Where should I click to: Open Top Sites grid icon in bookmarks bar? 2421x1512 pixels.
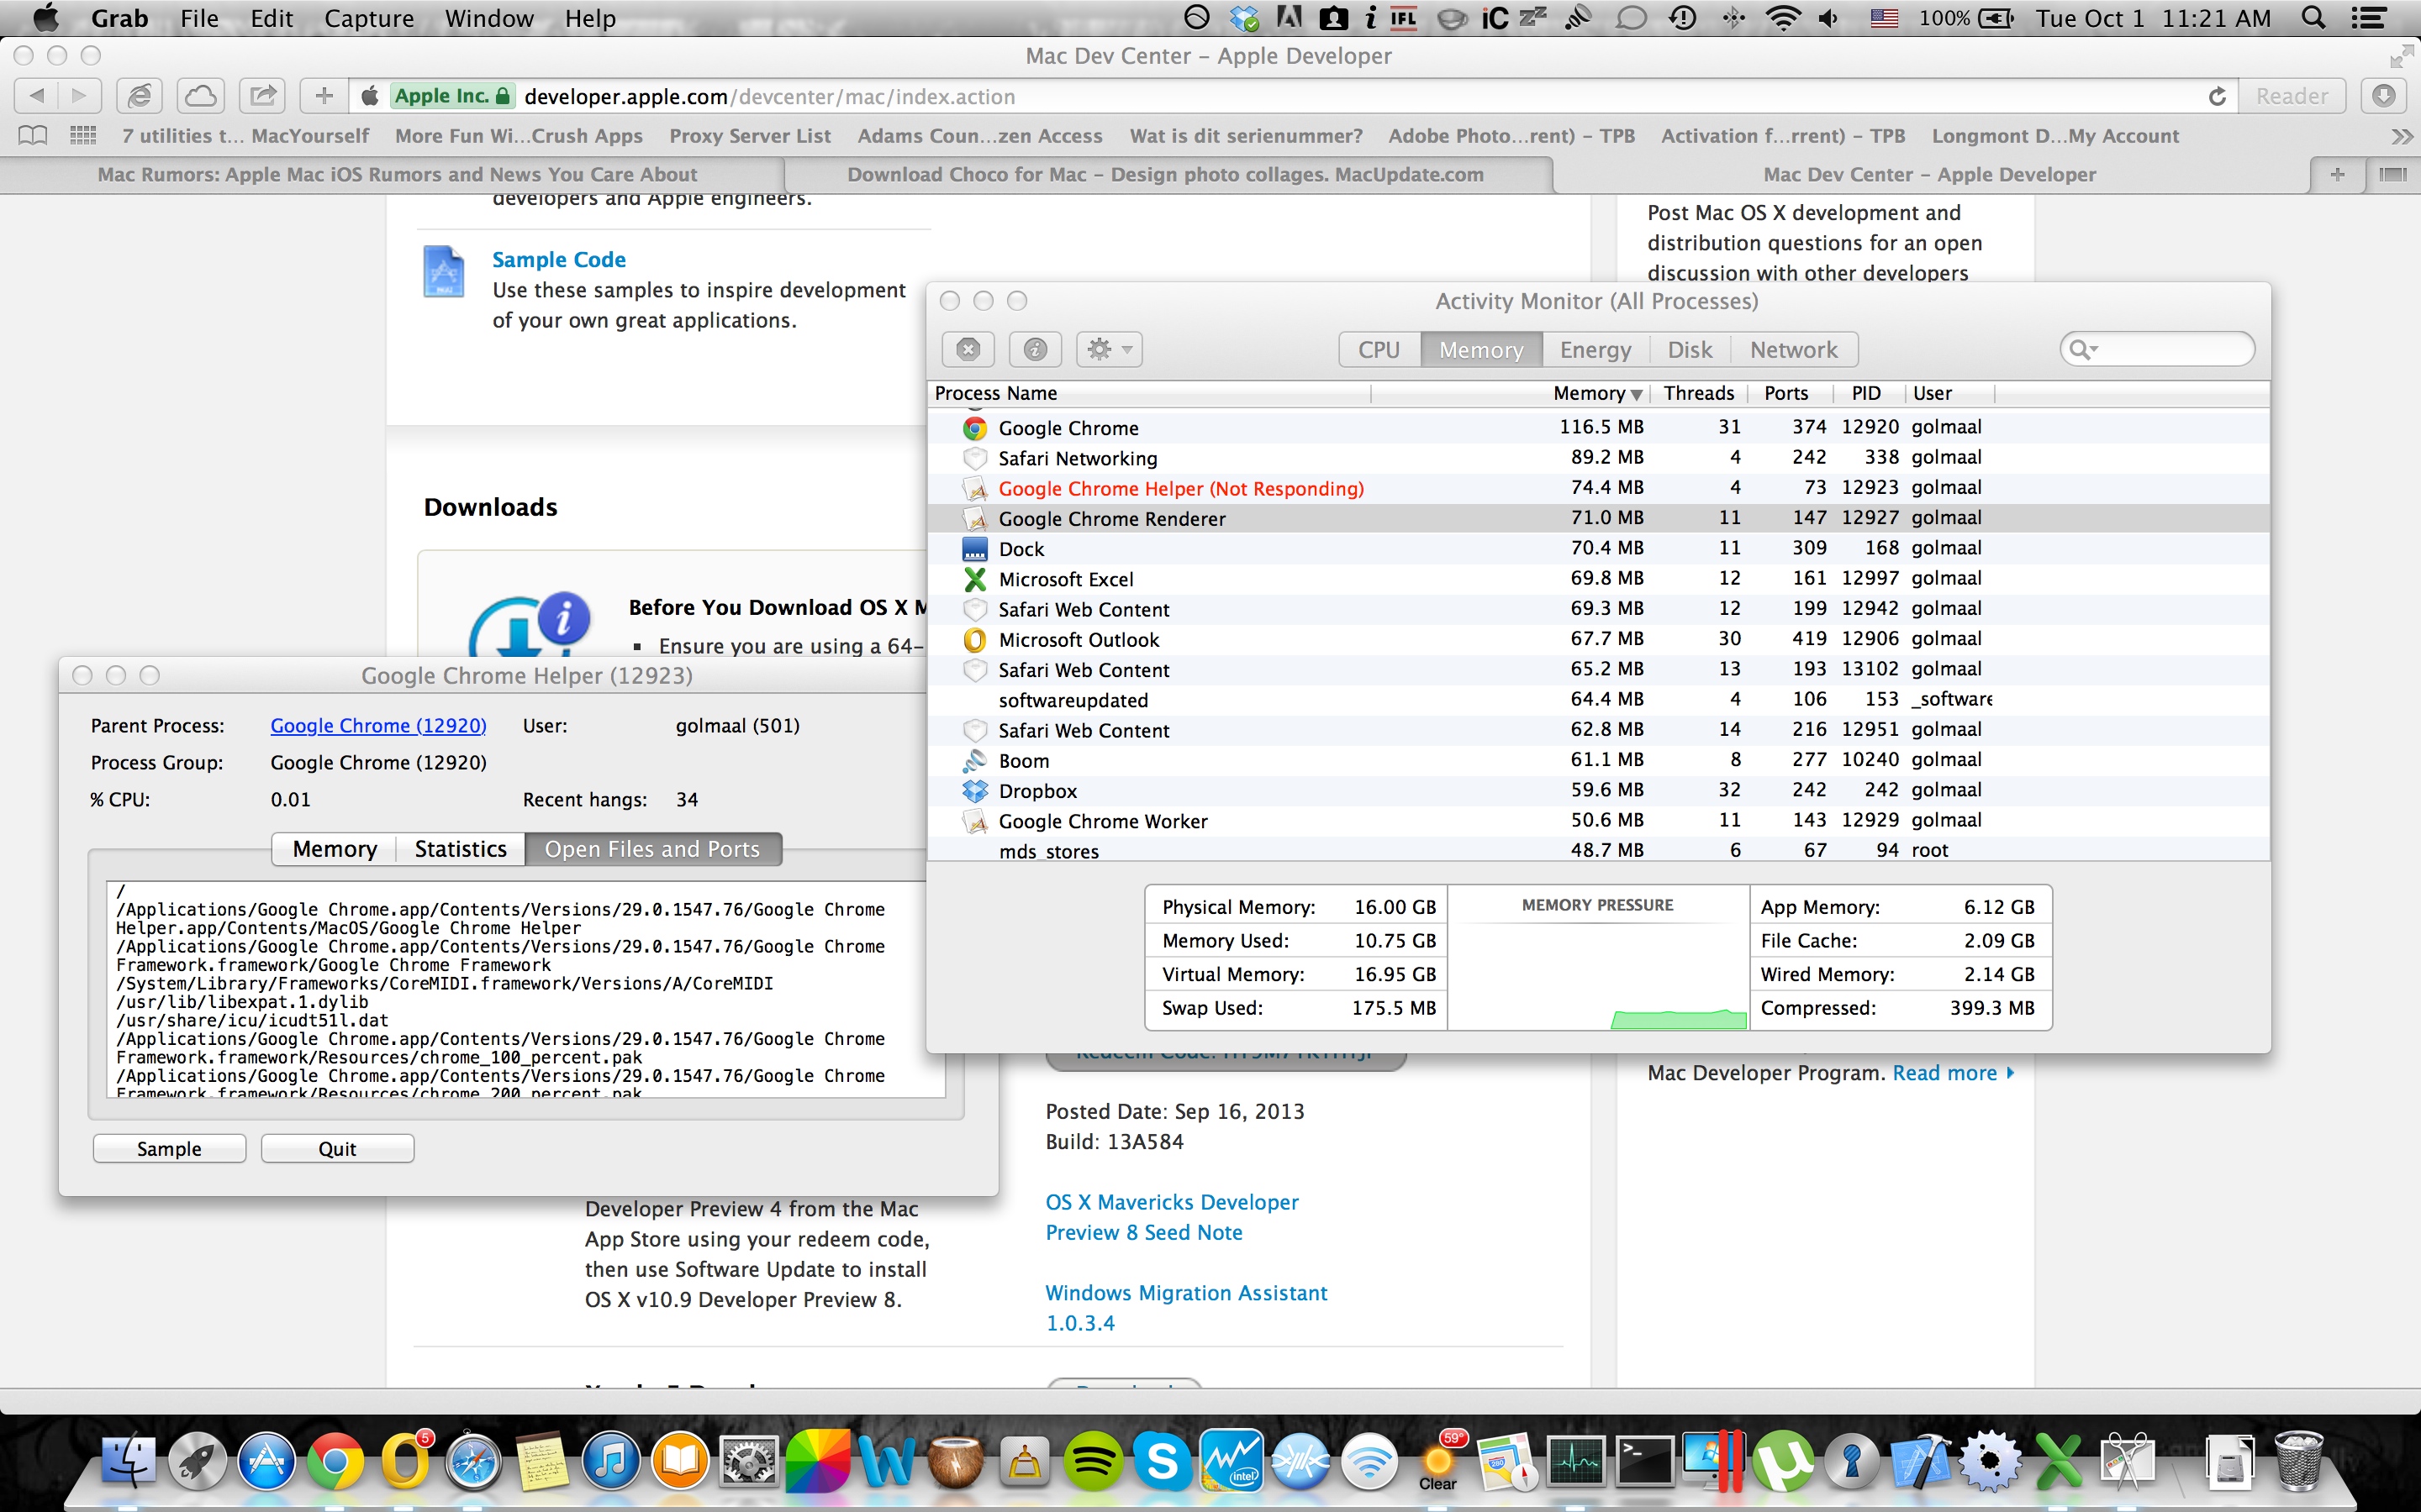pyautogui.click(x=83, y=135)
